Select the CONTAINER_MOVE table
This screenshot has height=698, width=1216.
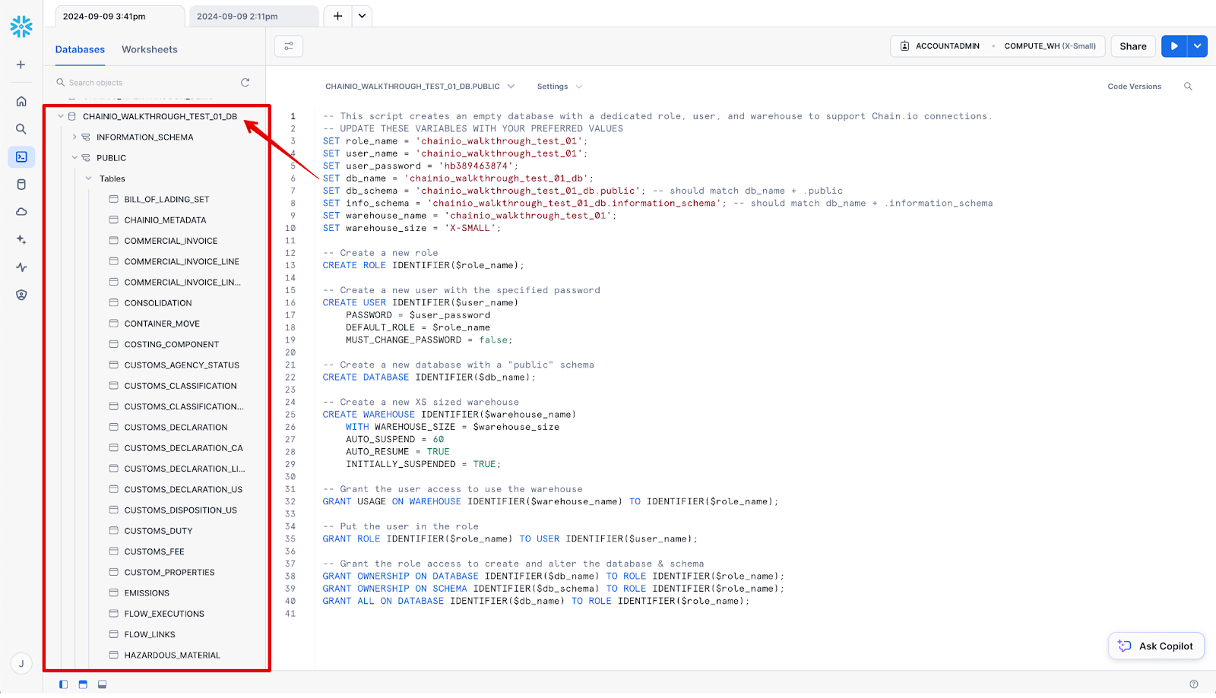point(162,324)
